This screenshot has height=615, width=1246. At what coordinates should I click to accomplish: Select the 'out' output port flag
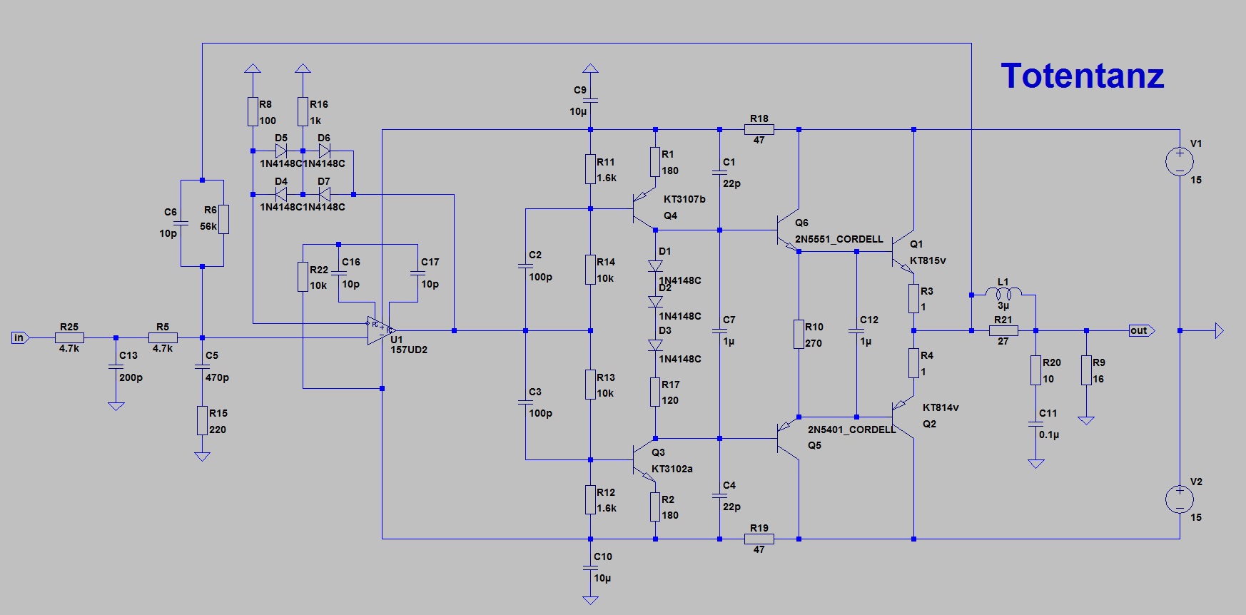click(x=1142, y=330)
